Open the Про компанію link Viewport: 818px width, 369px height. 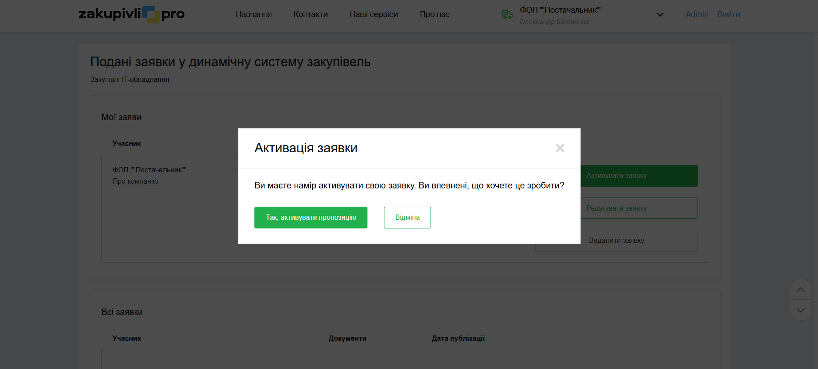pos(135,181)
